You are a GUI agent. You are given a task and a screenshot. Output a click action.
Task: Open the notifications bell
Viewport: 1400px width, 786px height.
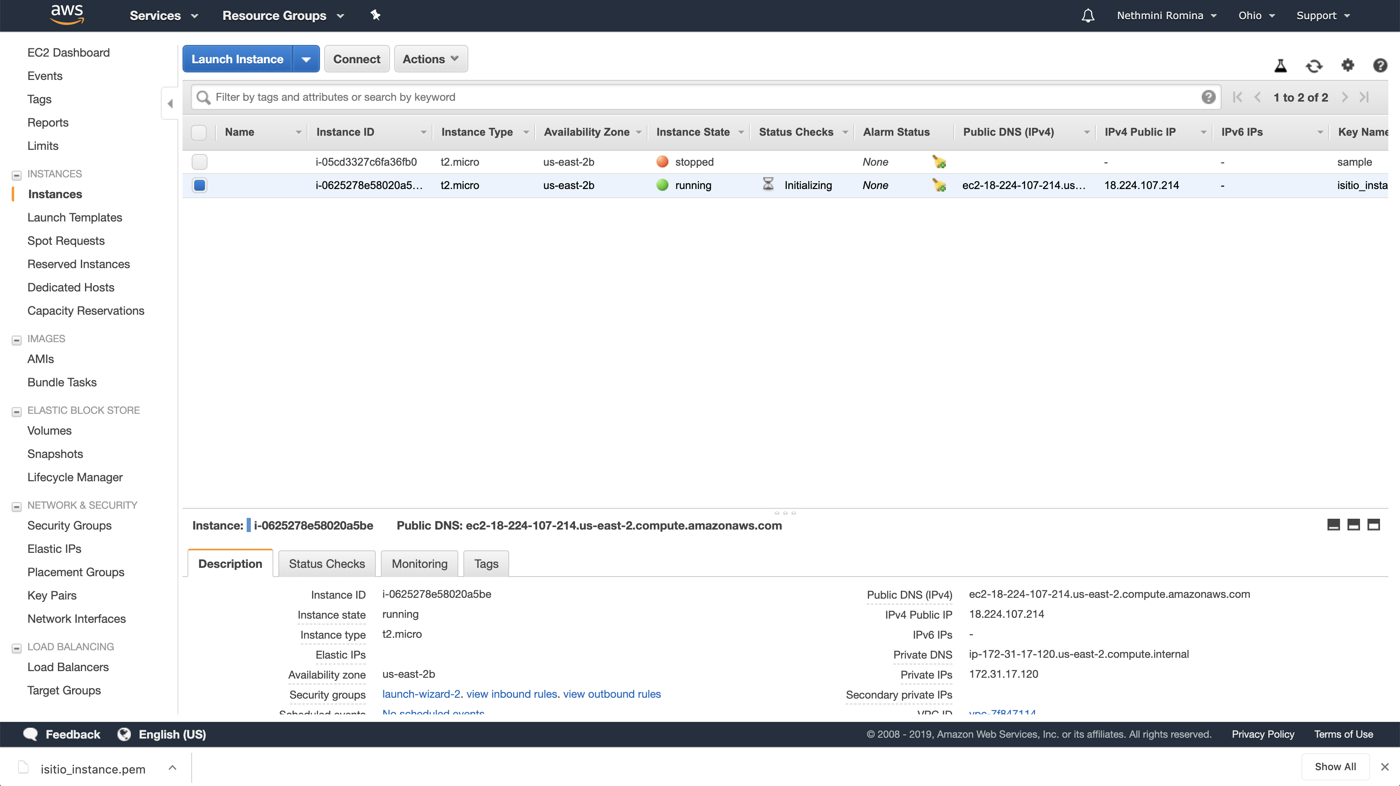tap(1087, 15)
